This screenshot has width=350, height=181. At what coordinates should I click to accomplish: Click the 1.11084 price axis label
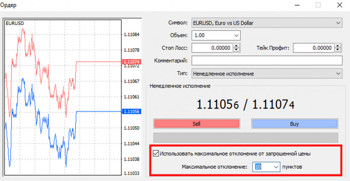132,35
